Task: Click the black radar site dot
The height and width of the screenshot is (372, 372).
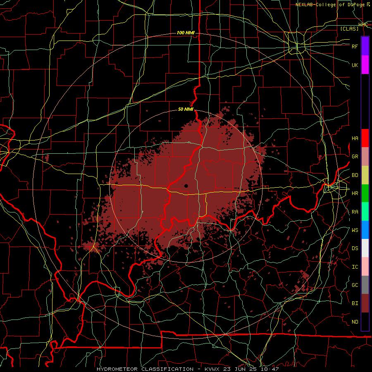Action: tap(186, 186)
